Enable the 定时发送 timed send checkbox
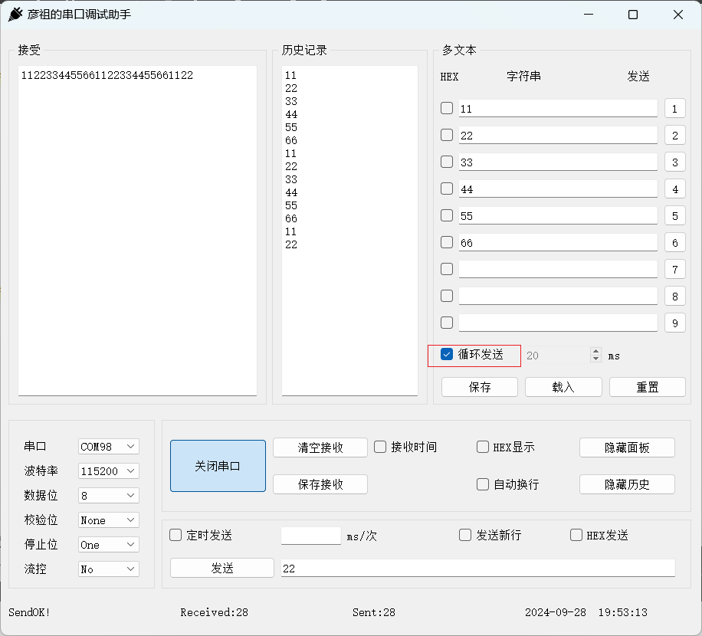The image size is (702, 636). click(175, 536)
